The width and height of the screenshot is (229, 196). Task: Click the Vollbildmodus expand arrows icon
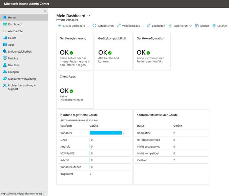coord(118,25)
